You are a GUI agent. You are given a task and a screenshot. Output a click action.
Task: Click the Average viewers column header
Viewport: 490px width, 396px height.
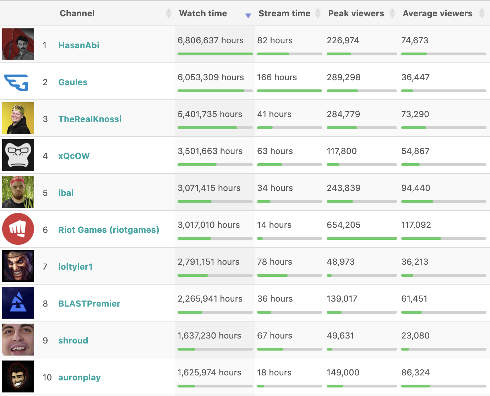438,13
